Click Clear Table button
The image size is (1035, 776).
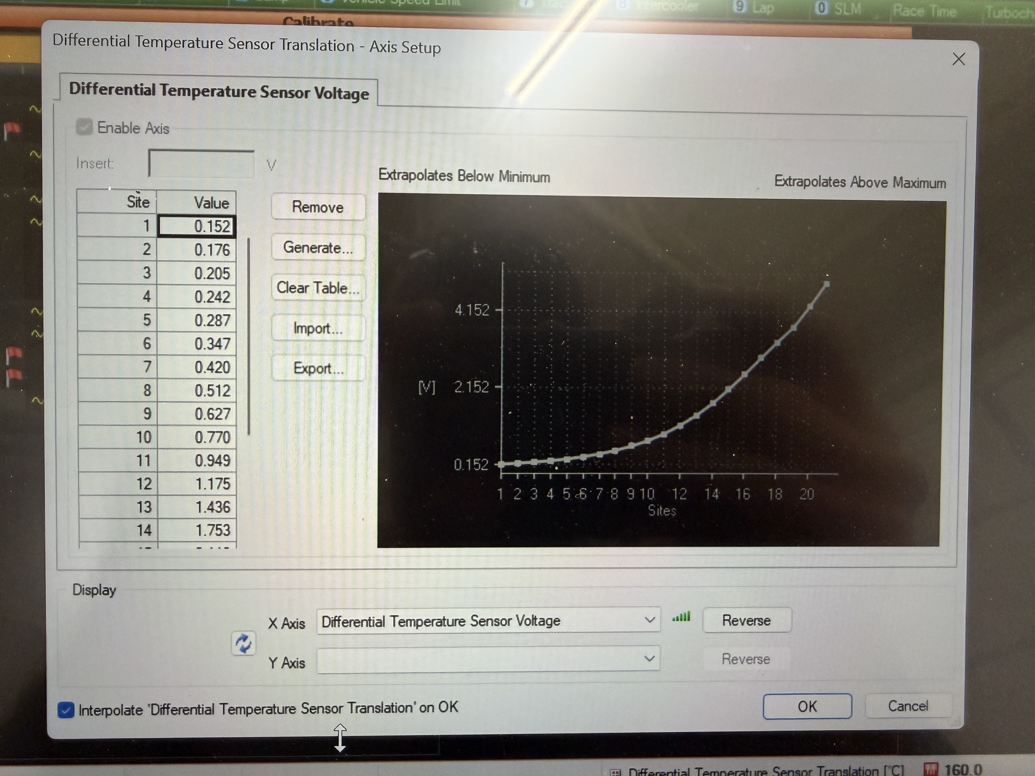318,288
